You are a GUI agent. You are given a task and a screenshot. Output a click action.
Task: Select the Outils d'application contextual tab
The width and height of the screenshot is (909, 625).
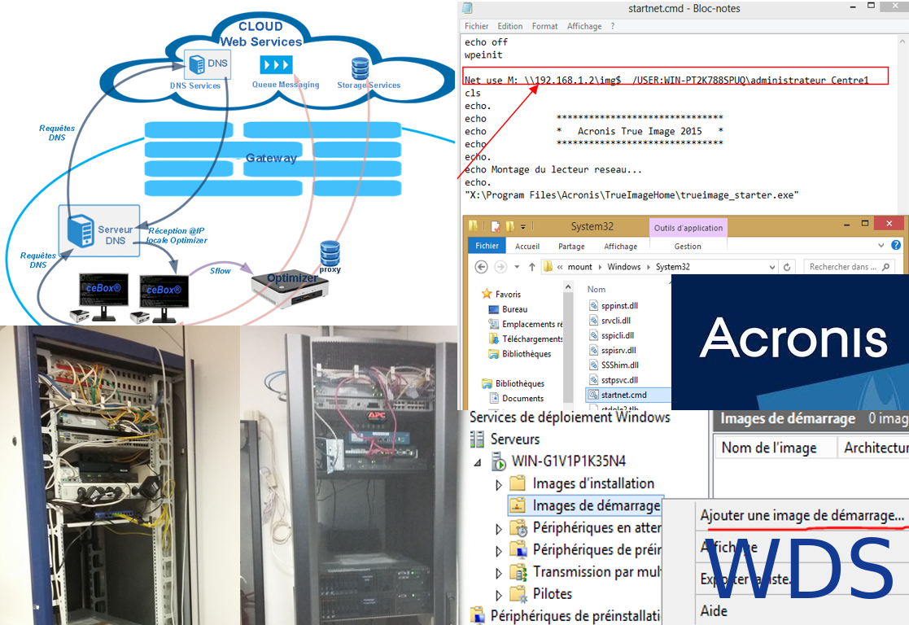(x=688, y=228)
